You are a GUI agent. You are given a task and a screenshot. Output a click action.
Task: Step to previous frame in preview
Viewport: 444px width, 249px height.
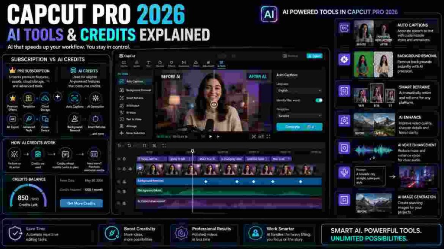click(x=203, y=137)
